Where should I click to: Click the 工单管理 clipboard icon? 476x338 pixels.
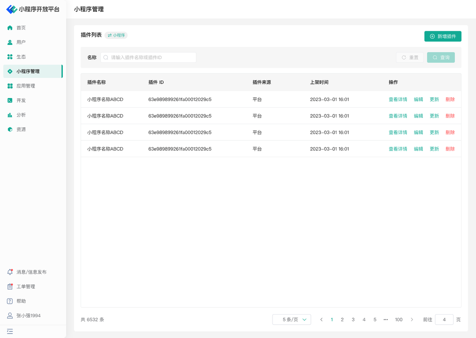click(x=10, y=287)
